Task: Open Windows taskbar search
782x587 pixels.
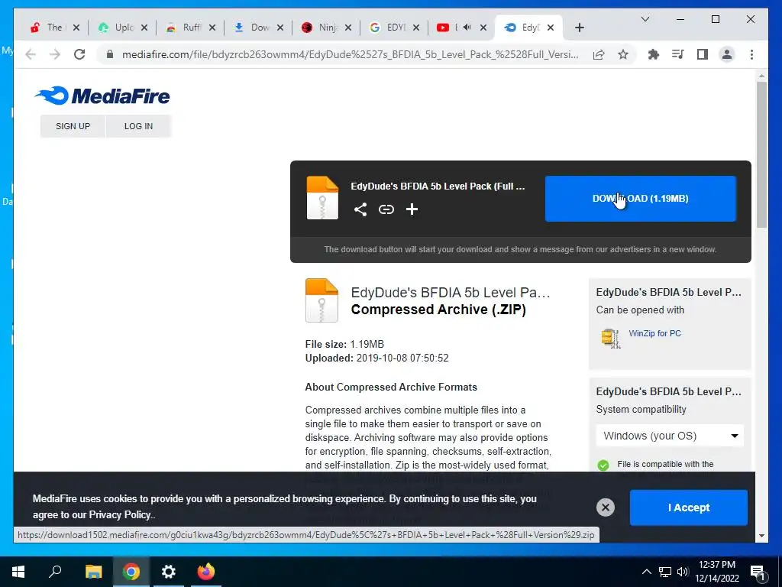Action: tap(55, 572)
